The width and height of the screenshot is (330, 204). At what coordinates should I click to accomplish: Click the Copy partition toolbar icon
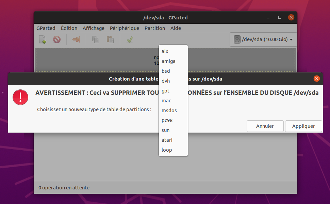(96, 39)
